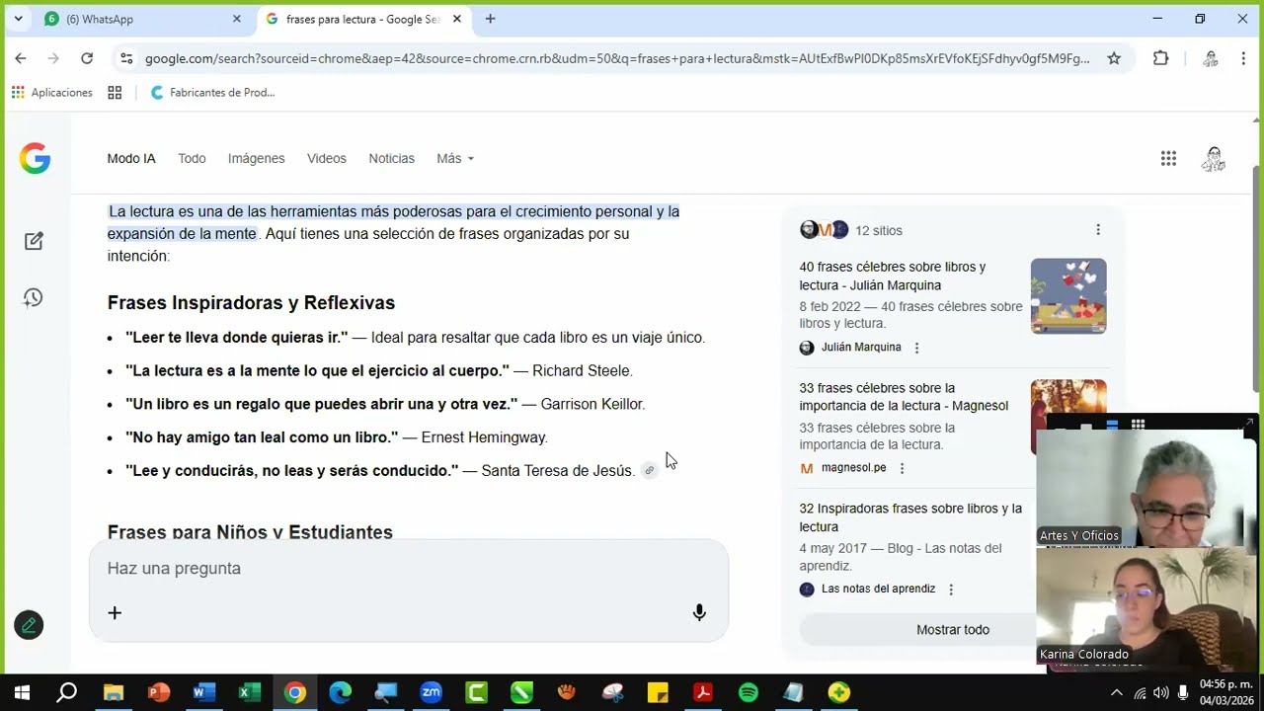1264x711 pixels.
Task: Open Adobe Acrobat from taskbar
Action: [x=703, y=692]
